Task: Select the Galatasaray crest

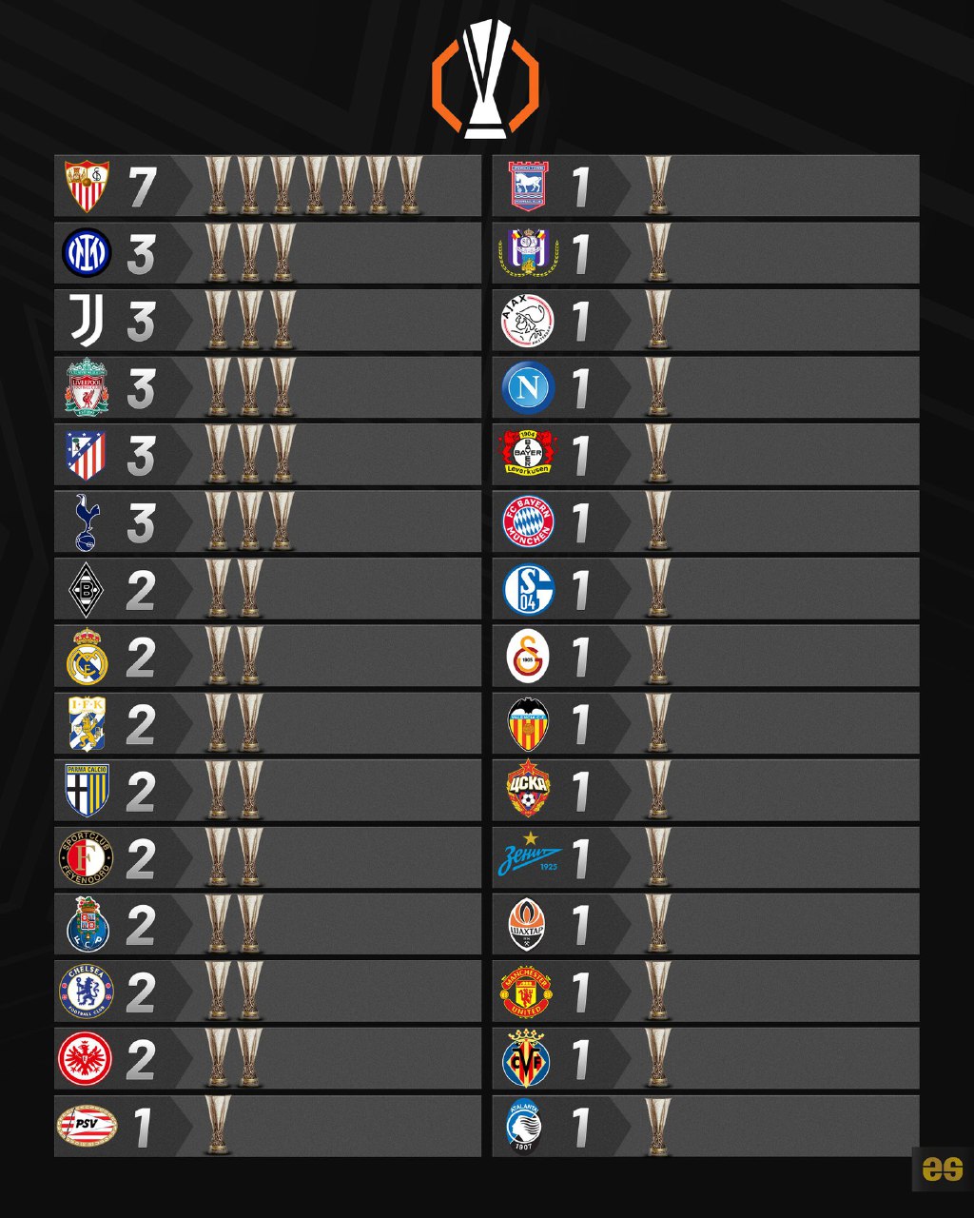Action: click(x=528, y=657)
